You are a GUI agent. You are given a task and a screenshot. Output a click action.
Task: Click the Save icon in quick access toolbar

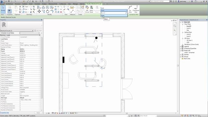coord(9,1)
